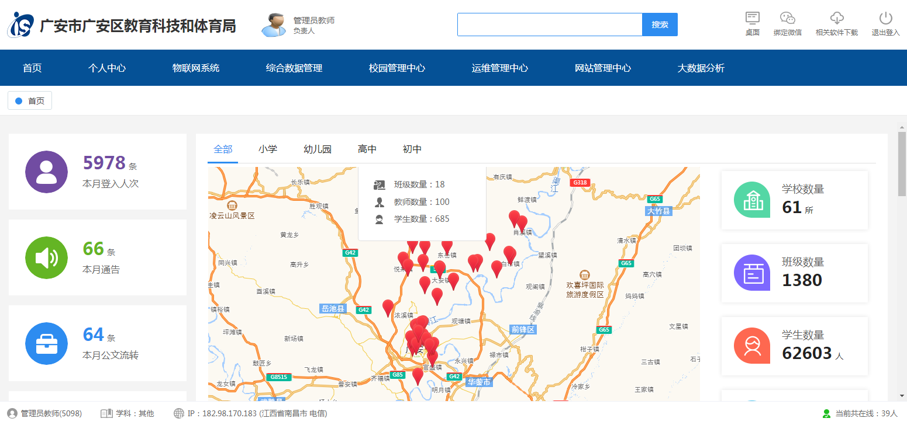This screenshot has height=425, width=907.
Task: Click the 凌云山风景区 landmark icon
Action: click(232, 206)
